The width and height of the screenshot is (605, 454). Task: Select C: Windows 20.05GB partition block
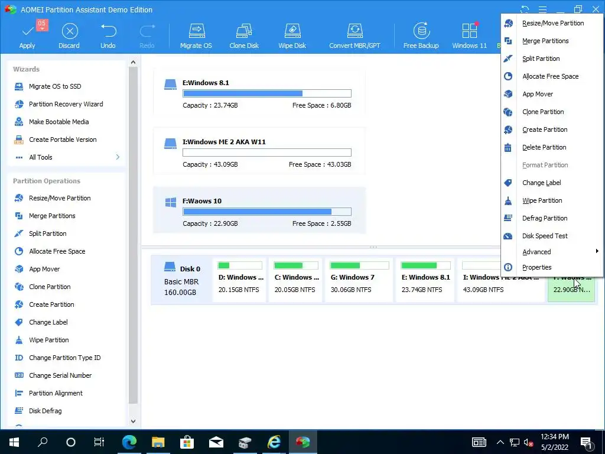(x=296, y=280)
